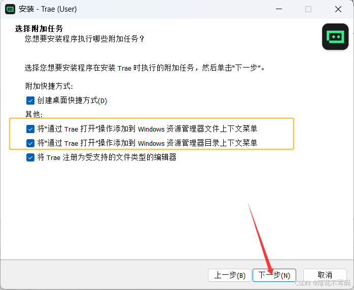Click the Trae icon in the title bar
Screen dimensions: 354x290
click(x=10, y=9)
